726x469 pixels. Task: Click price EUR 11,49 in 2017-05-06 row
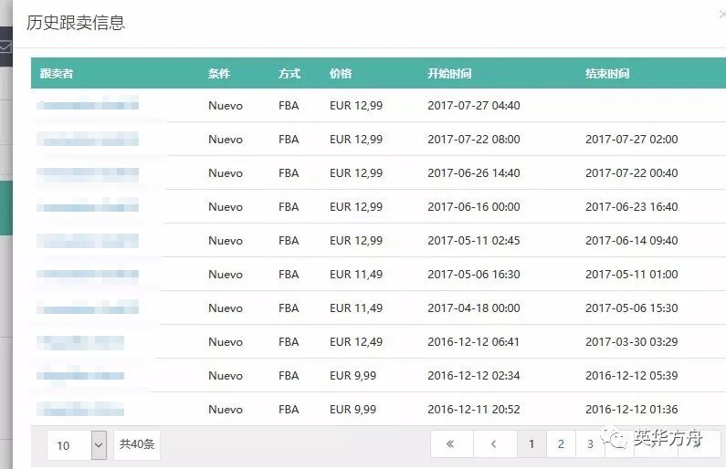(356, 275)
